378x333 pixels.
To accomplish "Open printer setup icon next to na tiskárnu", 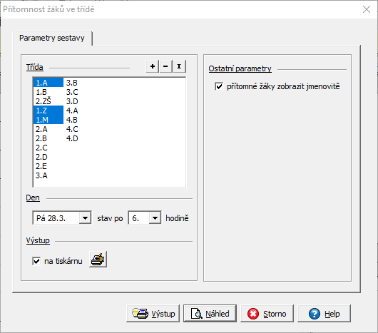I will 98,260.
